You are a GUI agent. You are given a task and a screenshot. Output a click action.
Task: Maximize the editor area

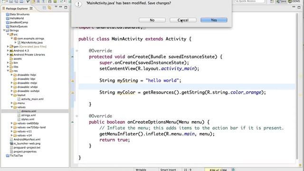click(299, 8)
